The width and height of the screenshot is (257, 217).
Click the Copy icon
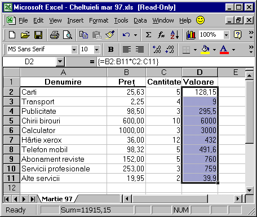83,35
